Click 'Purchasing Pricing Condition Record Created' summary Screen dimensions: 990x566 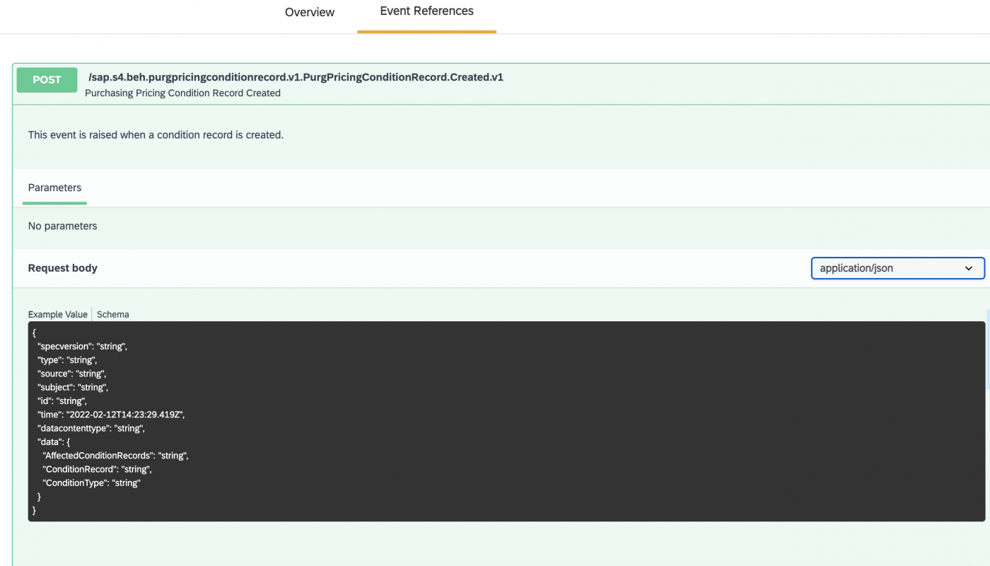click(x=182, y=93)
